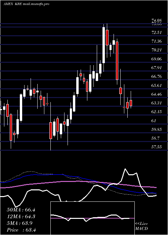Select the 71.36 price axis label
The image size is (168, 235).
point(157,41)
